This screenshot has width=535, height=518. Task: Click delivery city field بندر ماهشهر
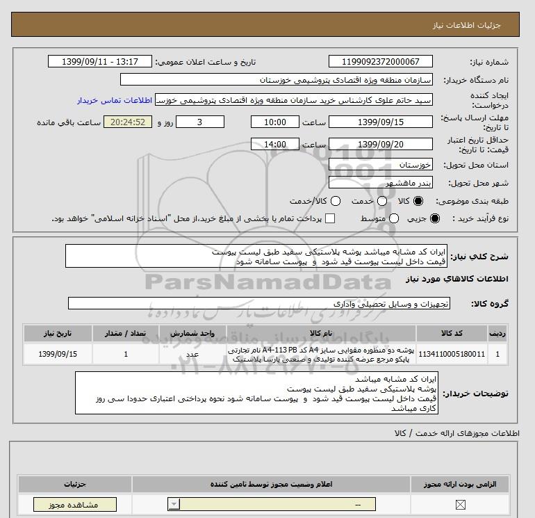point(381,183)
